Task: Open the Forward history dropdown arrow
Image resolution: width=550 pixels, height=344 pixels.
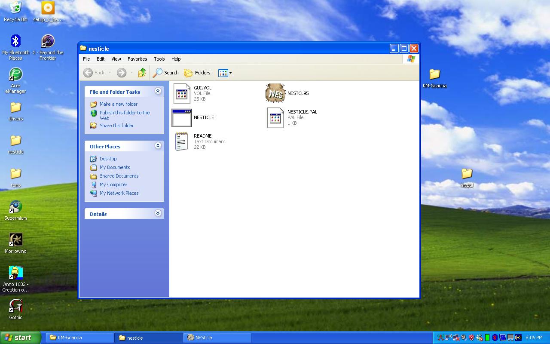Action: click(x=131, y=73)
